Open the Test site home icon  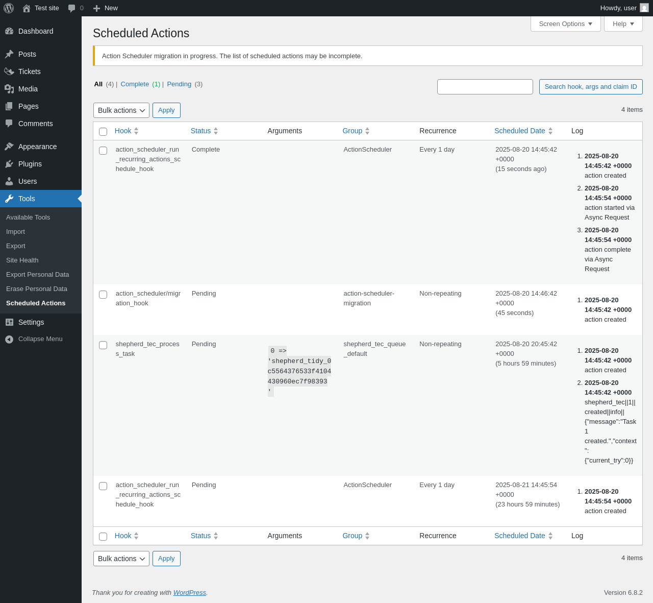tap(27, 8)
